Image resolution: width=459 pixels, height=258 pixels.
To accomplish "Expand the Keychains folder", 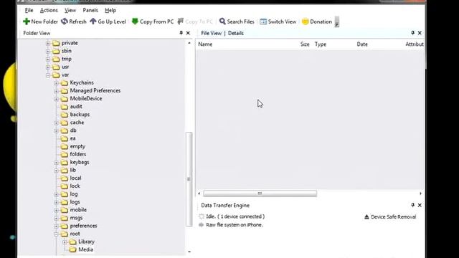I will tap(56, 83).
